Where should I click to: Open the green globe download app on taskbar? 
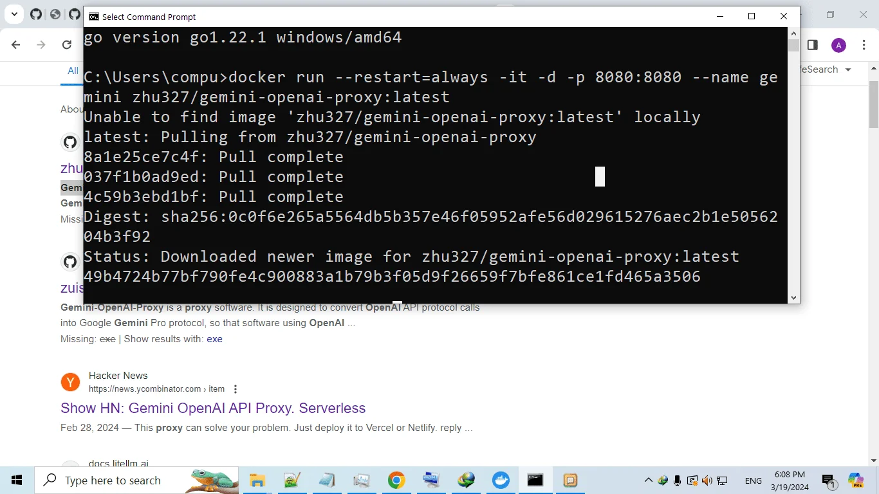466,480
